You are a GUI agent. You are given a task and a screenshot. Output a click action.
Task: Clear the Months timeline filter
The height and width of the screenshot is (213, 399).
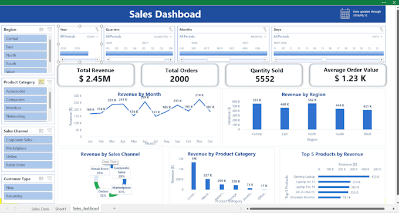(x=265, y=29)
